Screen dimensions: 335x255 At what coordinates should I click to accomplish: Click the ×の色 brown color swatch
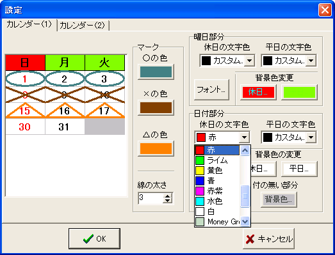[156, 107]
